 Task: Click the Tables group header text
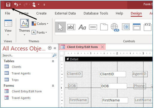9,61
